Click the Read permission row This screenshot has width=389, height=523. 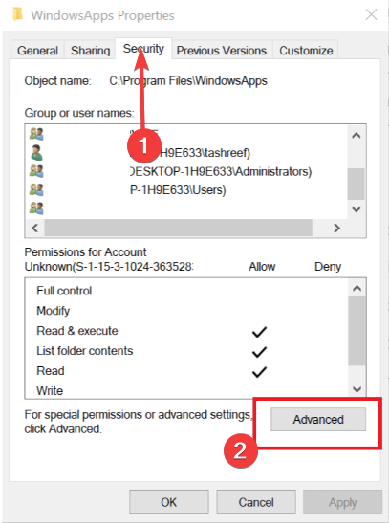pyautogui.click(x=186, y=371)
